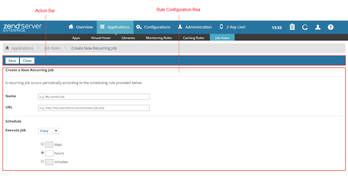Open the user account icon
This screenshot has width=348, height=184.
pyautogui.click(x=318, y=27)
